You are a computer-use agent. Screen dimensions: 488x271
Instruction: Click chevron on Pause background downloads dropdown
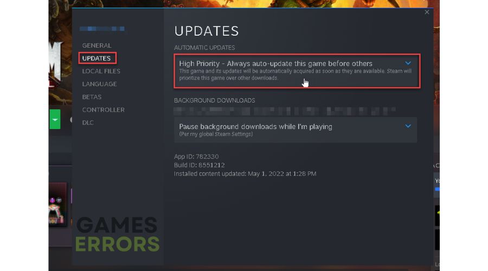(408, 126)
